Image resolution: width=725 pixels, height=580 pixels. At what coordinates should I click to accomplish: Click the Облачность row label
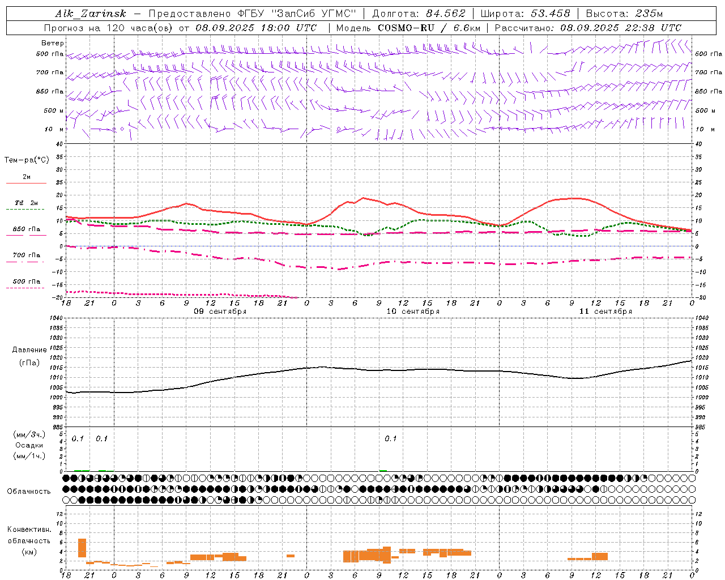coord(29,492)
